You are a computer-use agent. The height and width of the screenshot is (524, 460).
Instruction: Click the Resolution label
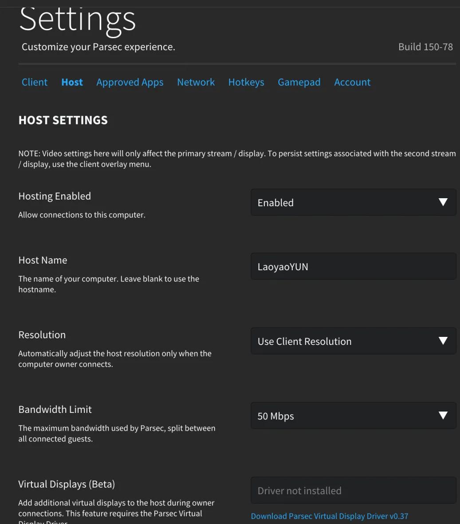tap(42, 335)
